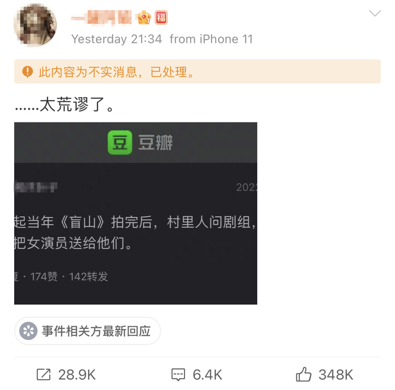Tap the comment bubble icon
395x390 pixels.
pyautogui.click(x=178, y=374)
